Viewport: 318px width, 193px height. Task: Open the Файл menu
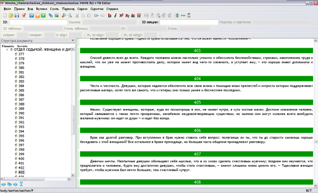[x=7, y=9]
